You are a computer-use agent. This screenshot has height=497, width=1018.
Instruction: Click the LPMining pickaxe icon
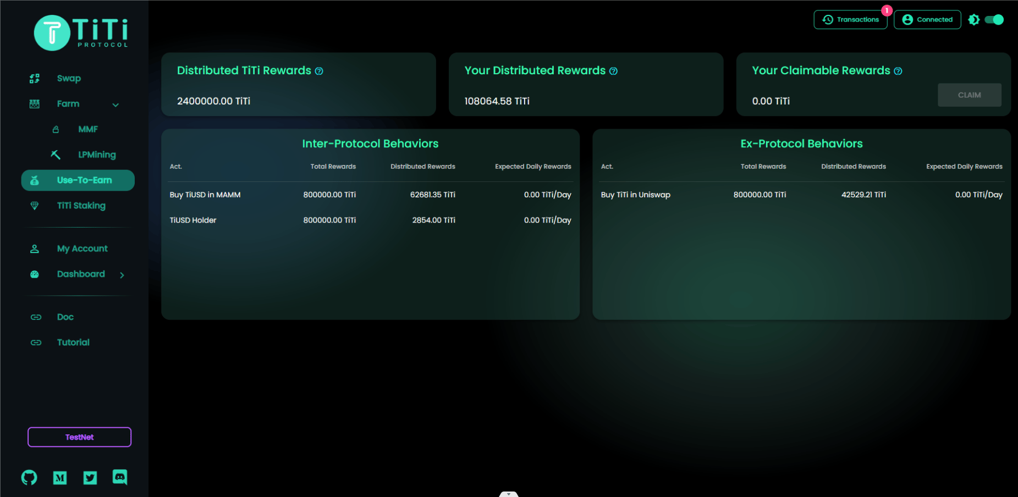56,154
